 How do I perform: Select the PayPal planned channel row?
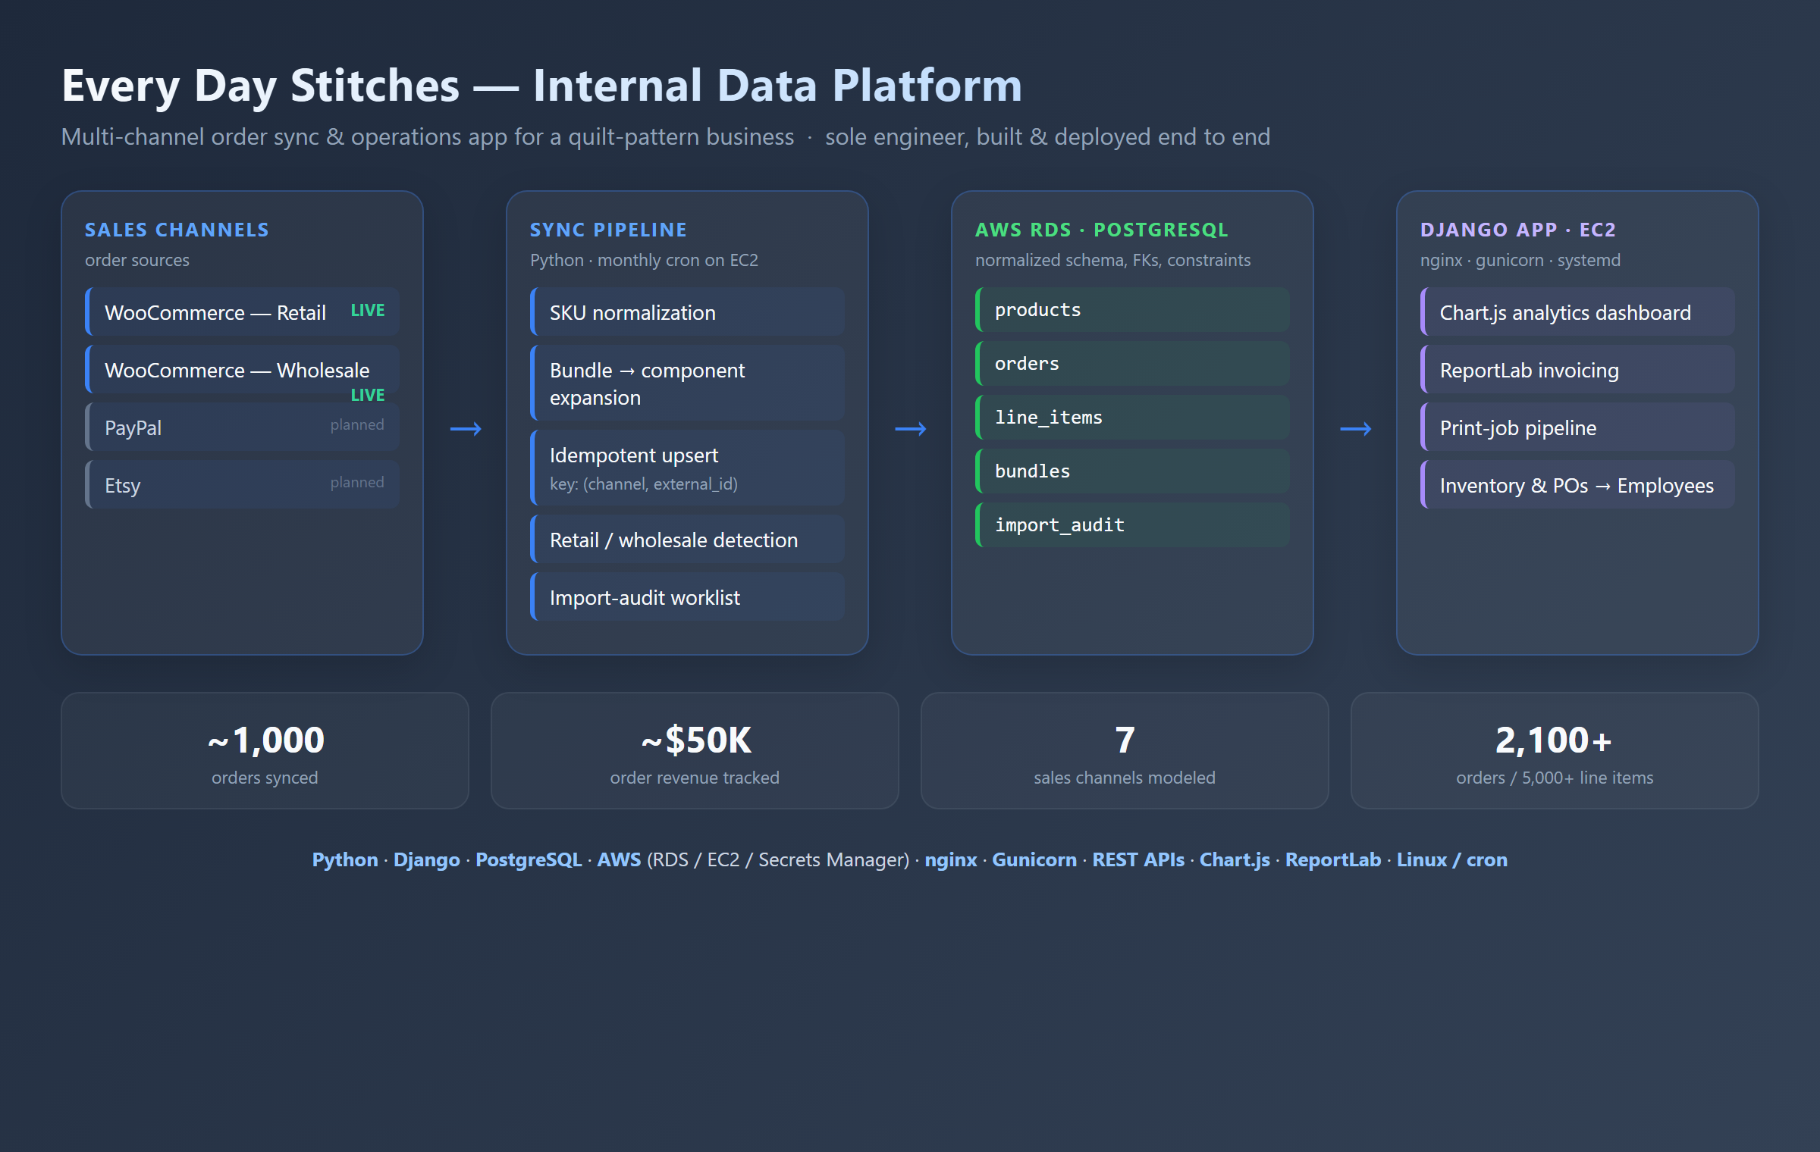tap(242, 427)
